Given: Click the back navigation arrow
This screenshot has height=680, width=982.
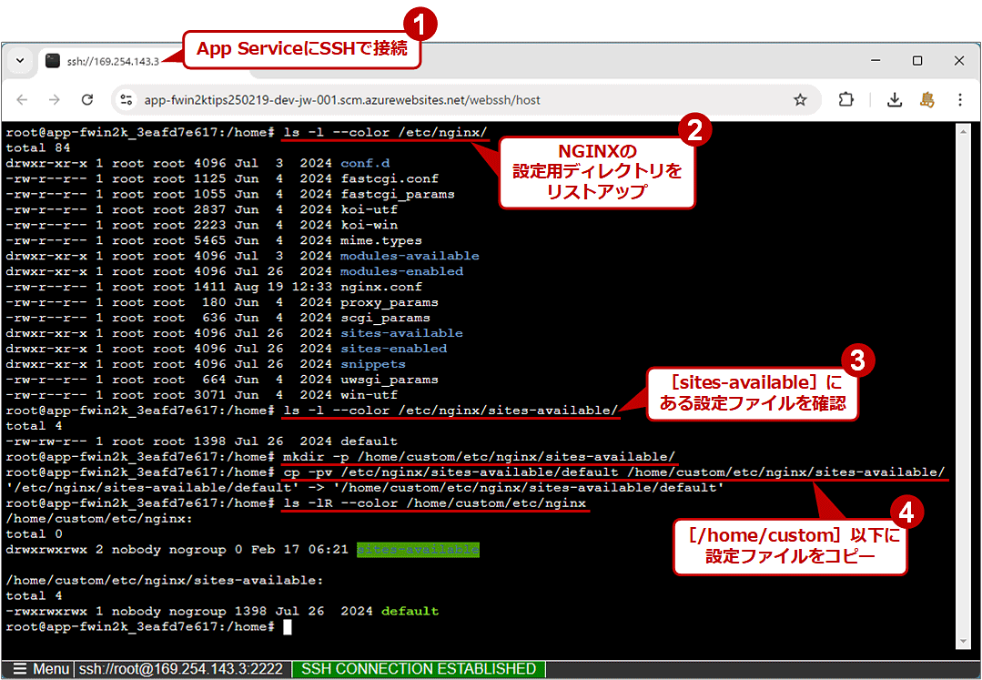Looking at the screenshot, I should (22, 98).
